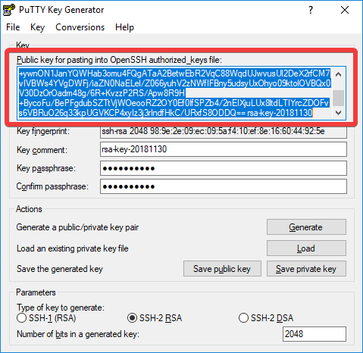The image size is (363, 353).
Task: Expand the Conversions menu
Action: (x=80, y=27)
